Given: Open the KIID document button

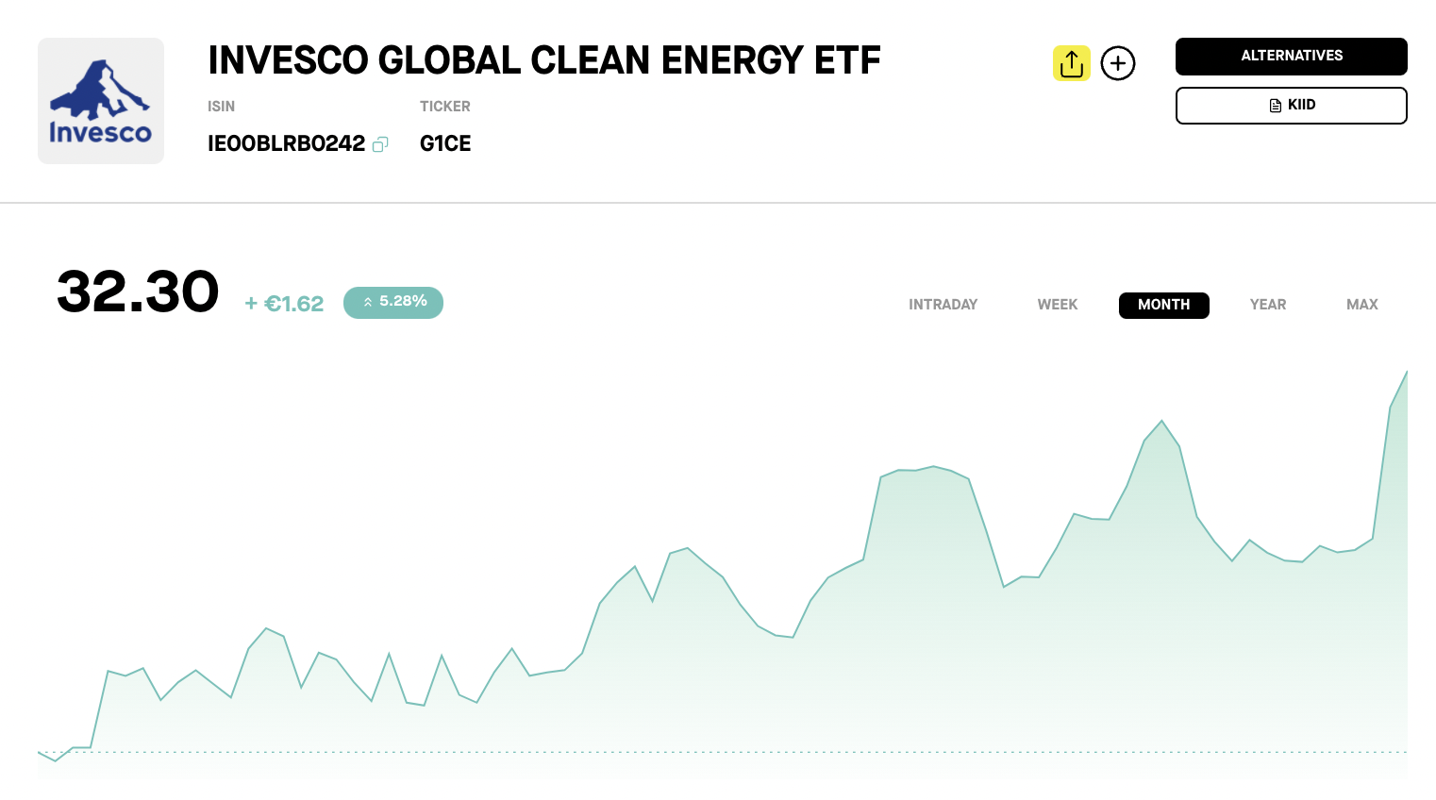Looking at the screenshot, I should click(1291, 106).
